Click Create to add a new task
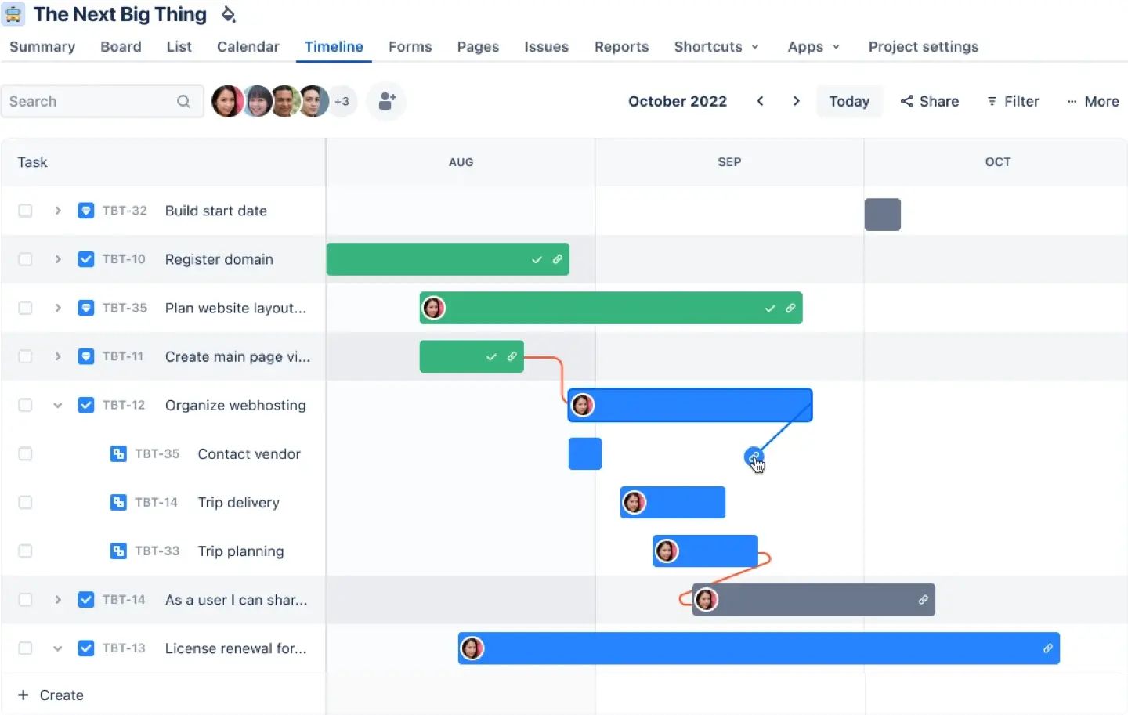 tap(52, 695)
